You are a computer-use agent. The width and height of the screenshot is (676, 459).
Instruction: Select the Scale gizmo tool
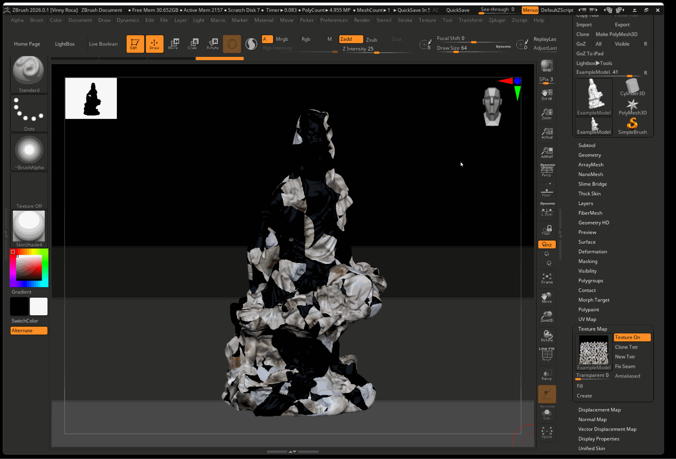pyautogui.click(x=192, y=44)
